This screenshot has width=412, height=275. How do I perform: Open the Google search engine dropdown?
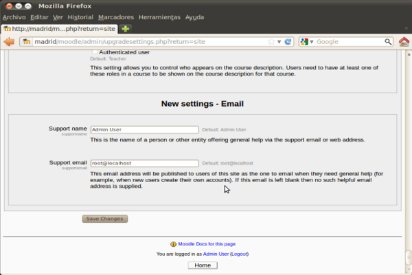[307, 42]
